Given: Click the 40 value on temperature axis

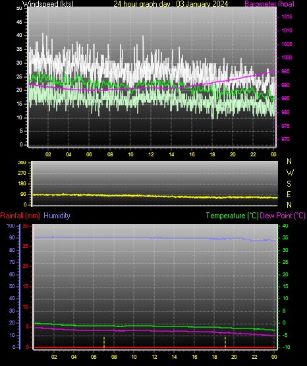Looking at the screenshot, I should [x=285, y=226].
